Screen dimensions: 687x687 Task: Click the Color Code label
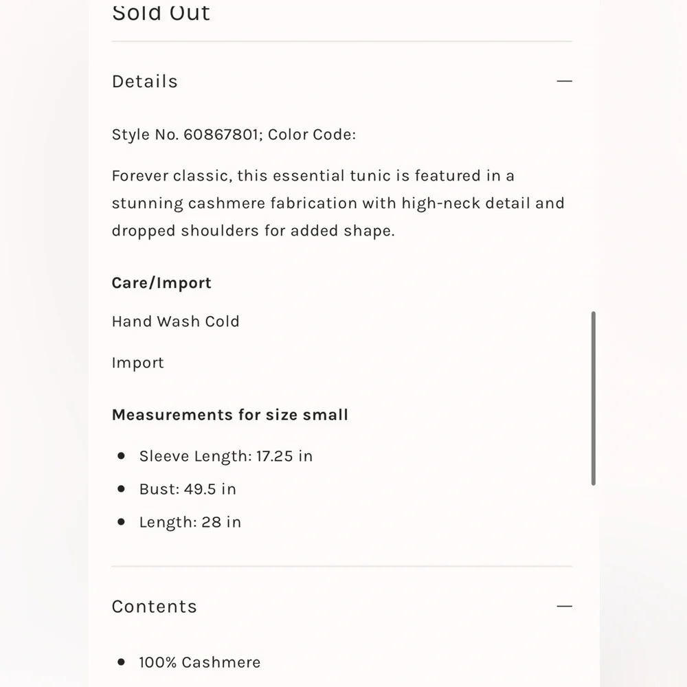coord(312,135)
